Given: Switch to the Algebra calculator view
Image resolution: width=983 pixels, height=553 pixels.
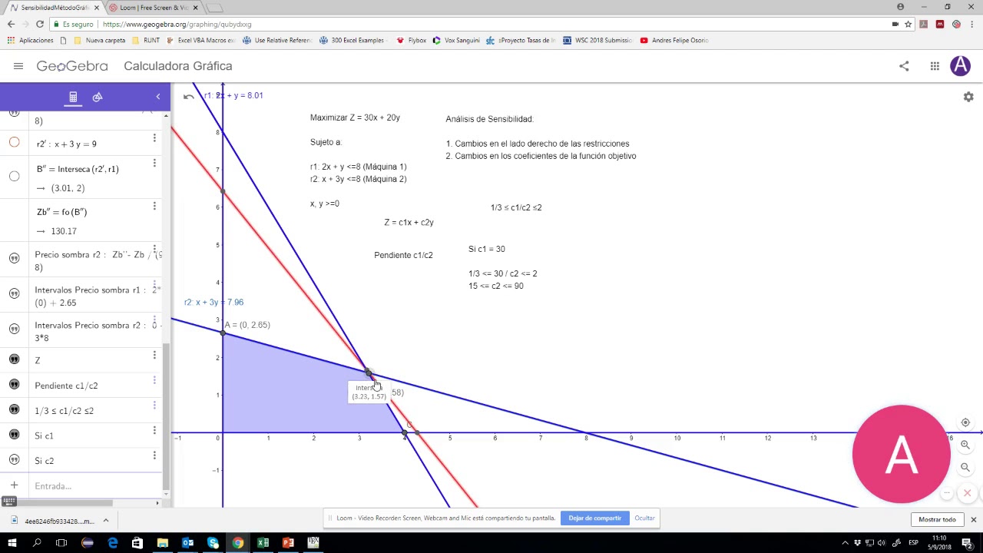Looking at the screenshot, I should (x=73, y=97).
